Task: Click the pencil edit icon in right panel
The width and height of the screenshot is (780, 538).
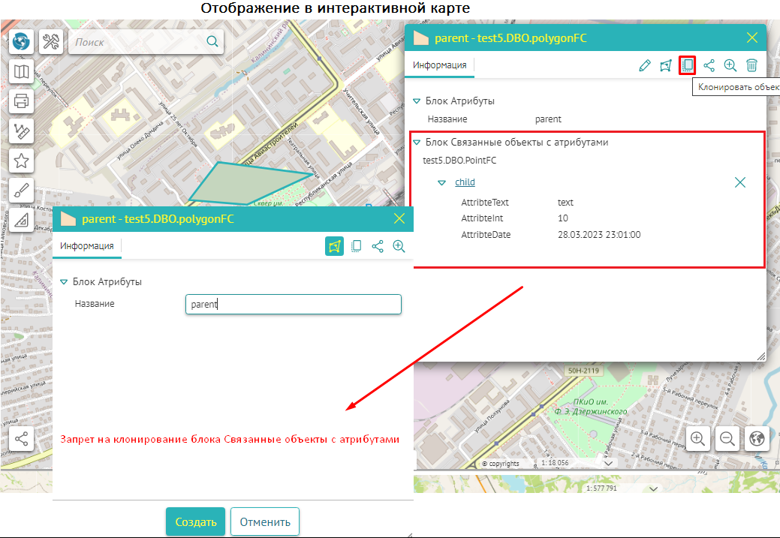Action: click(644, 65)
